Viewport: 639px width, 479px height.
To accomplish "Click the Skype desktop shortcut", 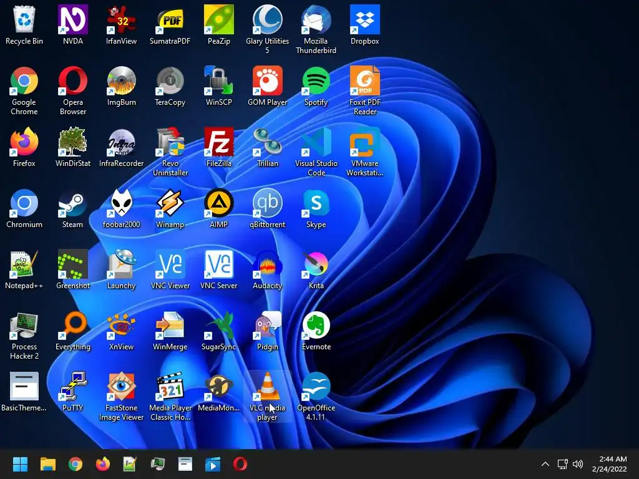I will pos(316,203).
